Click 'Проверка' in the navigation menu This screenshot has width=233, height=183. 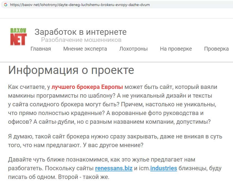216,49
